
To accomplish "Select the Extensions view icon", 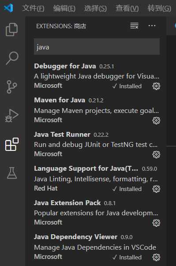I will pos(12,144).
